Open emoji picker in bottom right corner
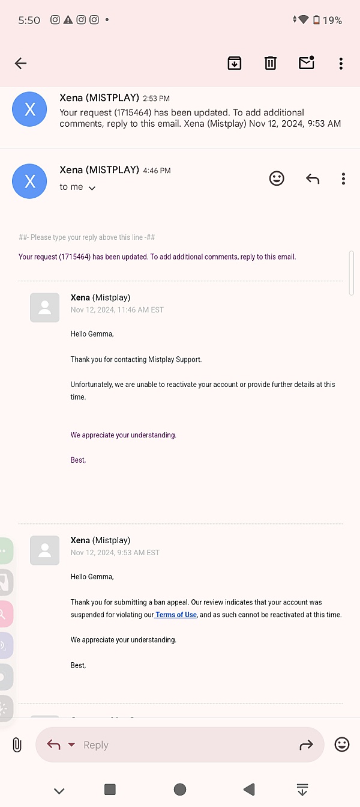360x807 pixels. point(342,745)
